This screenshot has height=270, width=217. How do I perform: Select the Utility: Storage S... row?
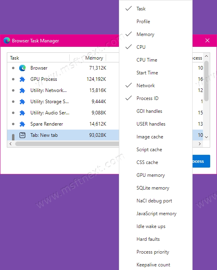[x=63, y=102]
